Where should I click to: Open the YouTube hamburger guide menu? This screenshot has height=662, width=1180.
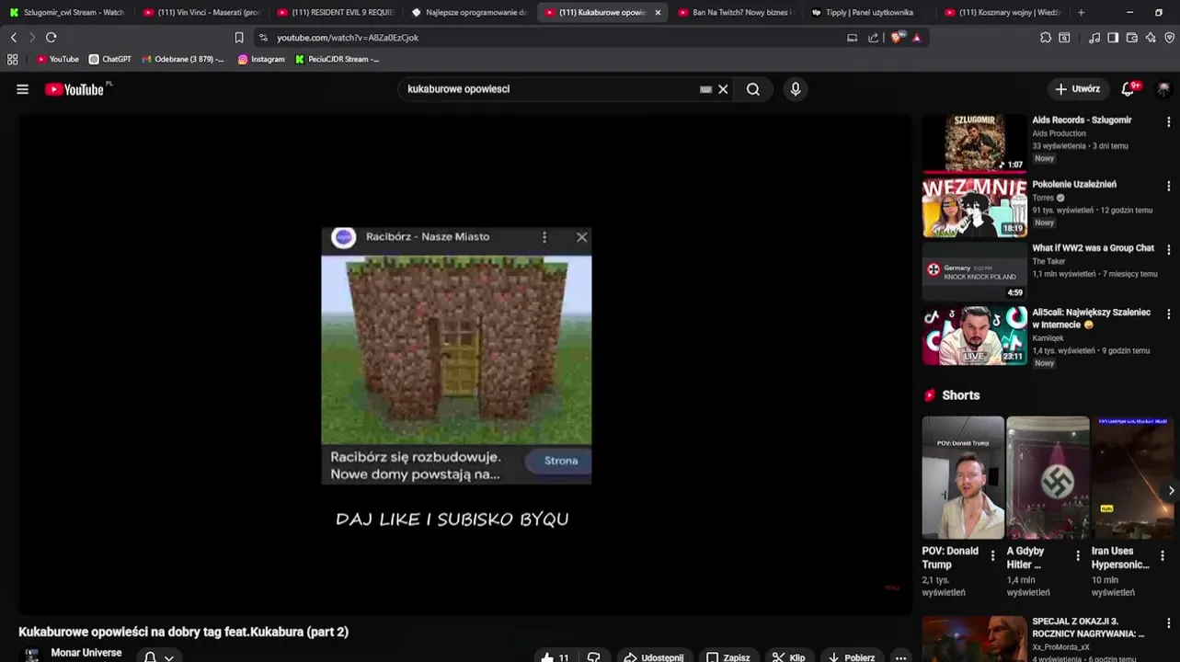[22, 89]
